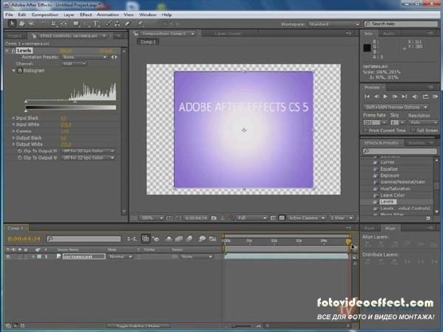Open the Channel RGB dropdown
The height and width of the screenshot is (332, 443).
[x=73, y=64]
